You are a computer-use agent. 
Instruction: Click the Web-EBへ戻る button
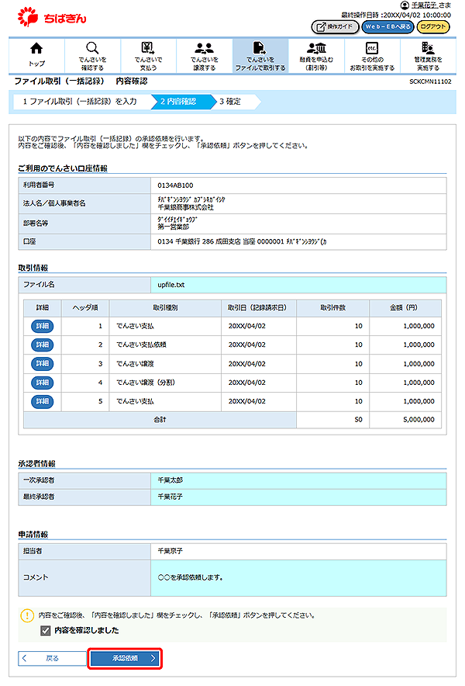tap(387, 26)
